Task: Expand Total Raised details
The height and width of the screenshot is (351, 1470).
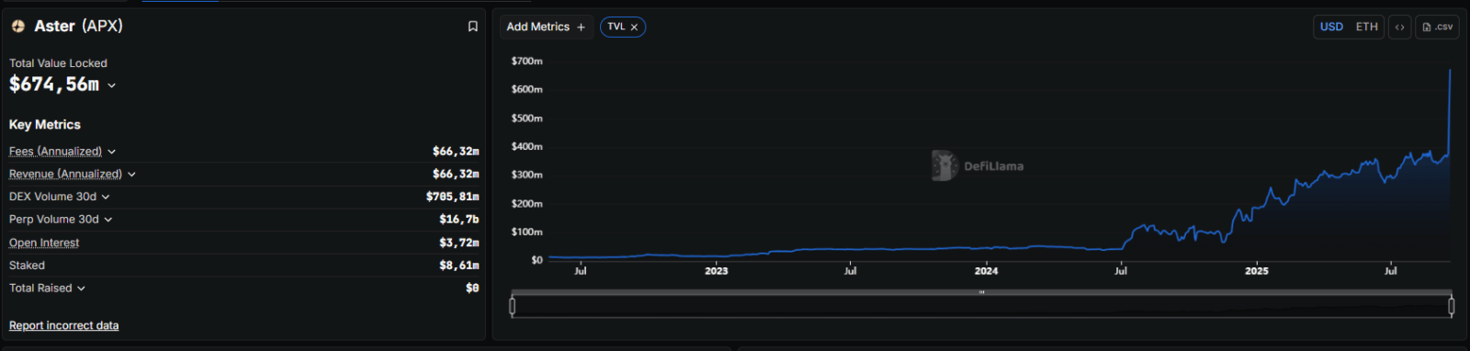Action: (x=81, y=289)
